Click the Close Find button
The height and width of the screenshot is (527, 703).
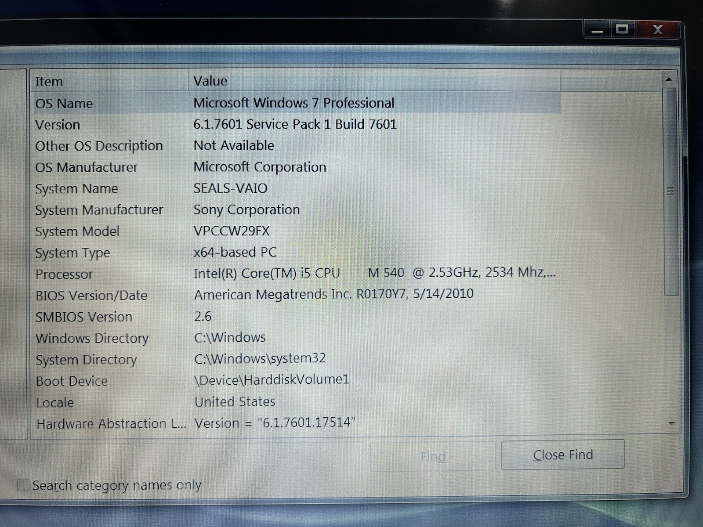(x=563, y=455)
